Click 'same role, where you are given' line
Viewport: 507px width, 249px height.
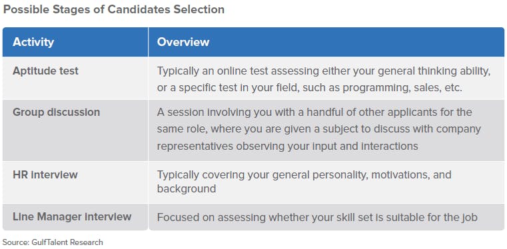233,129
